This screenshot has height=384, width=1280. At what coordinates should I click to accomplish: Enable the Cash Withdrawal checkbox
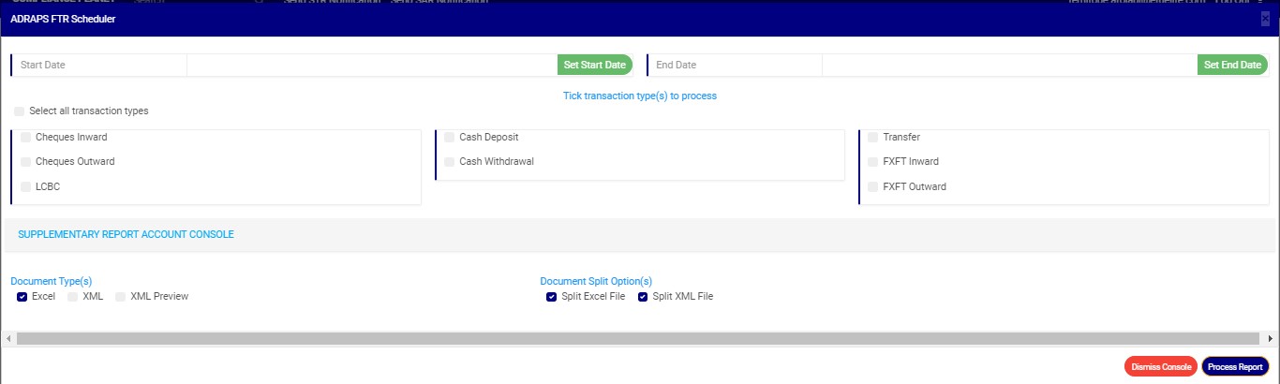(x=450, y=162)
